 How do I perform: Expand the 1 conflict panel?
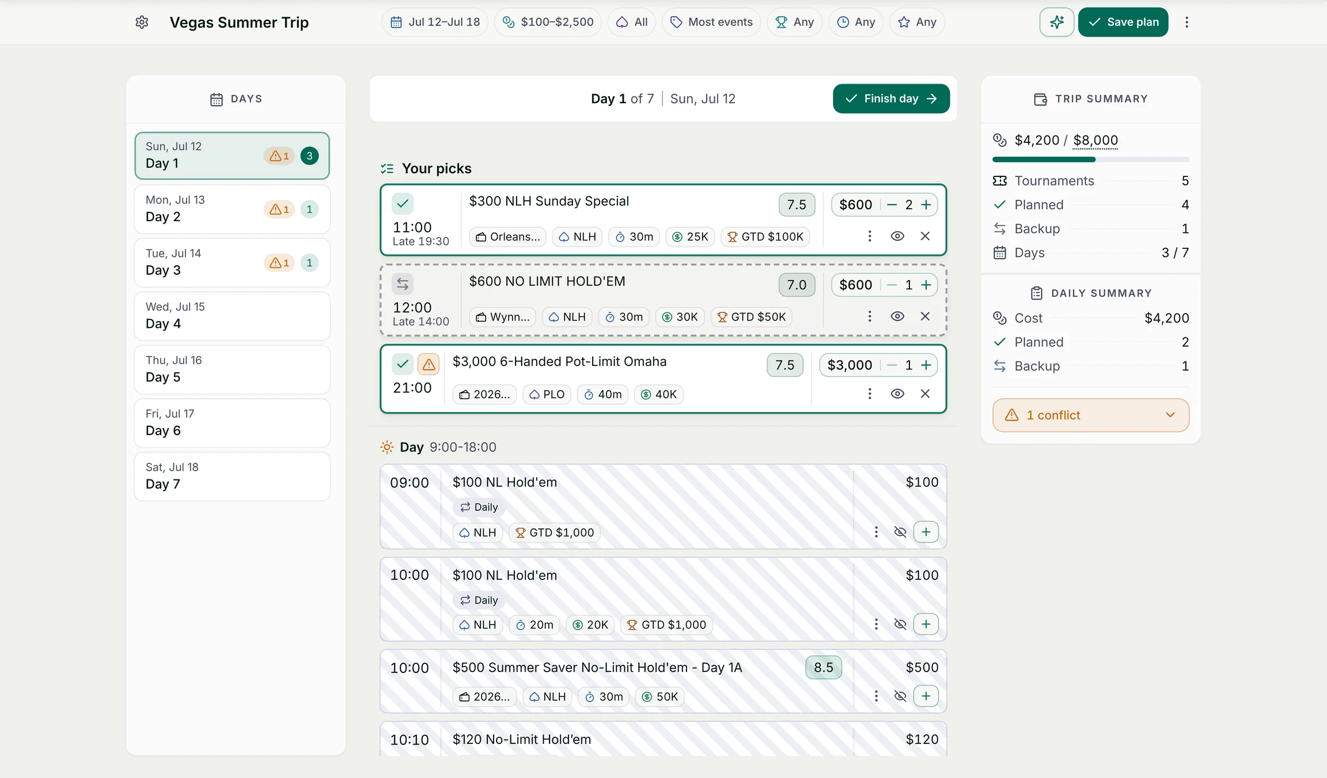1091,415
